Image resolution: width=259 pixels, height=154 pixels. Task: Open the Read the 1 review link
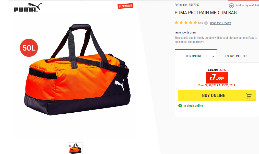tap(221, 23)
